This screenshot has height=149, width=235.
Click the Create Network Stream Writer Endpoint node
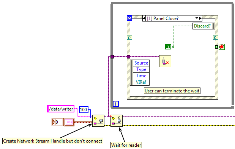tap(98, 121)
